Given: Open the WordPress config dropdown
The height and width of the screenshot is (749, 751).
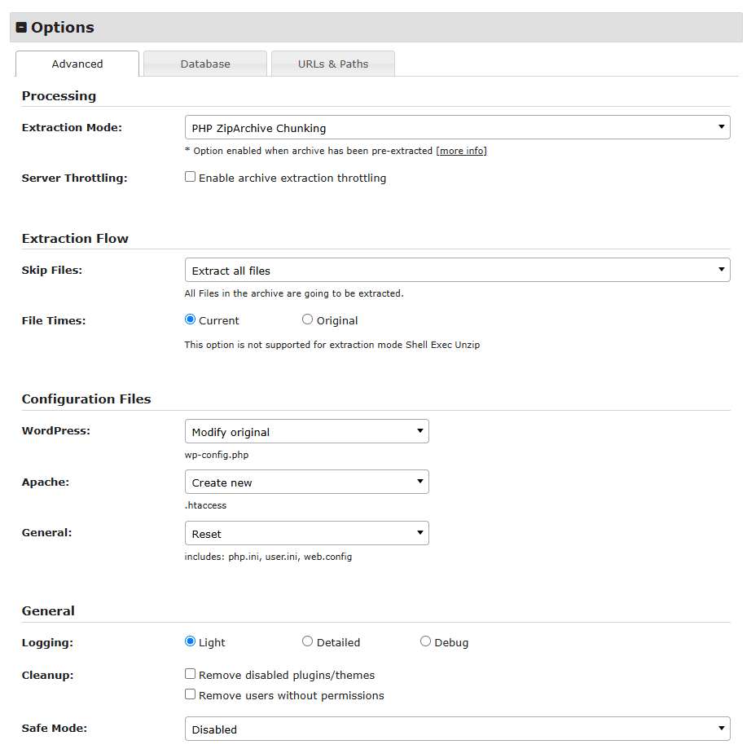Looking at the screenshot, I should [x=306, y=432].
